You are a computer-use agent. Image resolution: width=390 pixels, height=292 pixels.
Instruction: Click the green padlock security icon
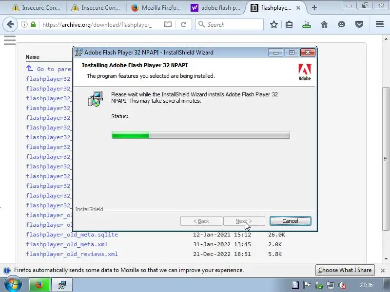(x=33, y=24)
